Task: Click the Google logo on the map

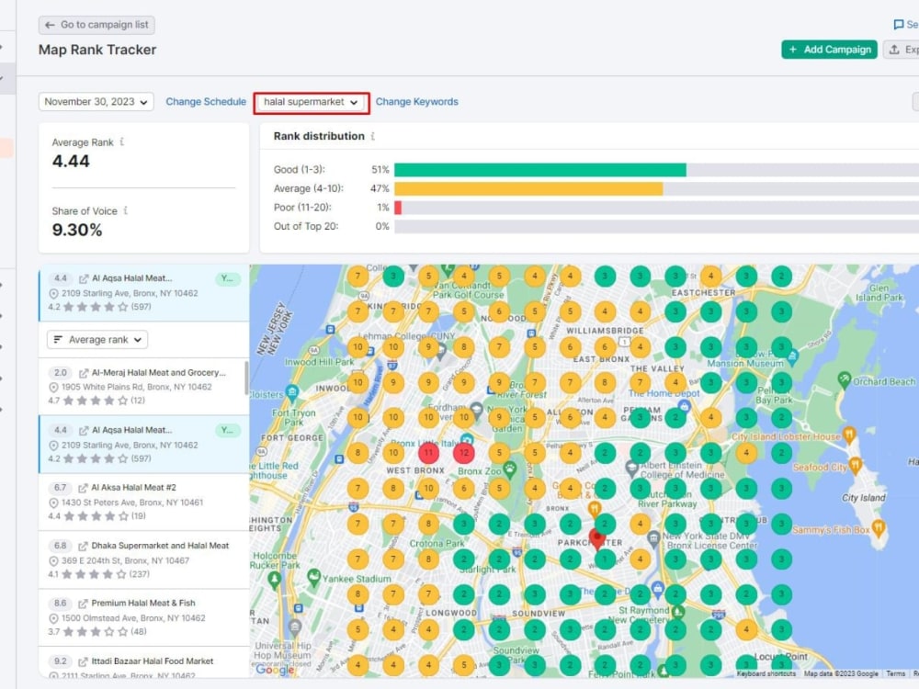Action: (274, 669)
